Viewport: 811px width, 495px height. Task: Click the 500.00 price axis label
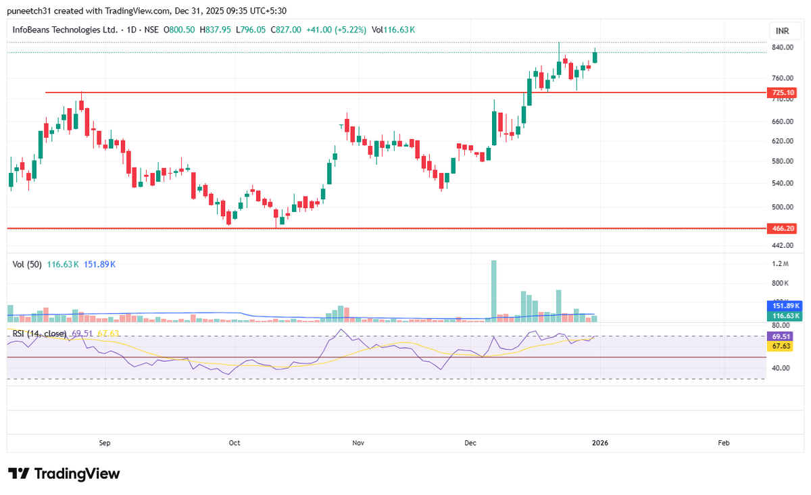(783, 207)
